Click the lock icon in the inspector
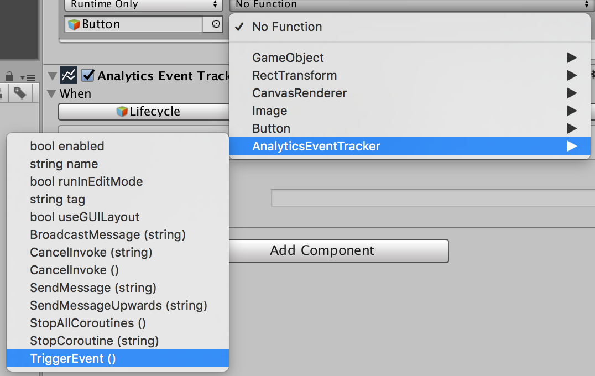Image resolution: width=595 pixels, height=376 pixels. coord(9,76)
